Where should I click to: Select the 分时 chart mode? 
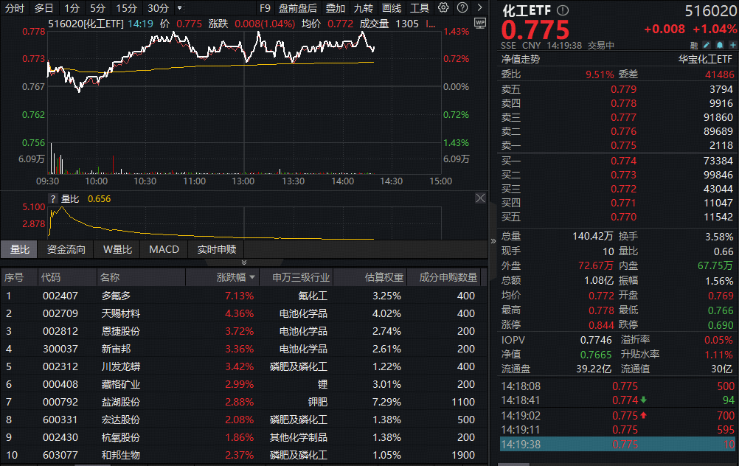[15, 7]
